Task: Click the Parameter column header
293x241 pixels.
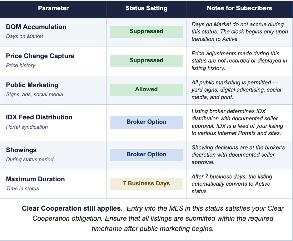Action: click(53, 8)
